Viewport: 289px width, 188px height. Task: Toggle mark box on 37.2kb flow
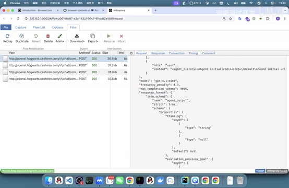pyautogui.click(x=6, y=65)
